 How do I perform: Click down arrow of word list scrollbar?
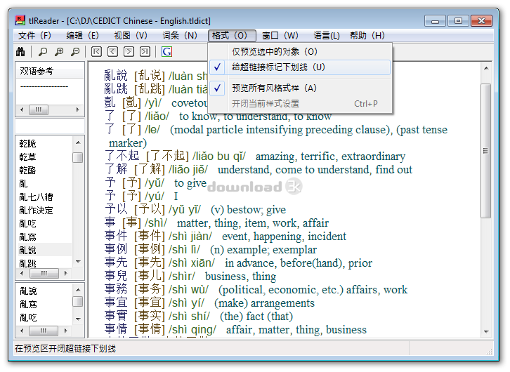pos(78,262)
